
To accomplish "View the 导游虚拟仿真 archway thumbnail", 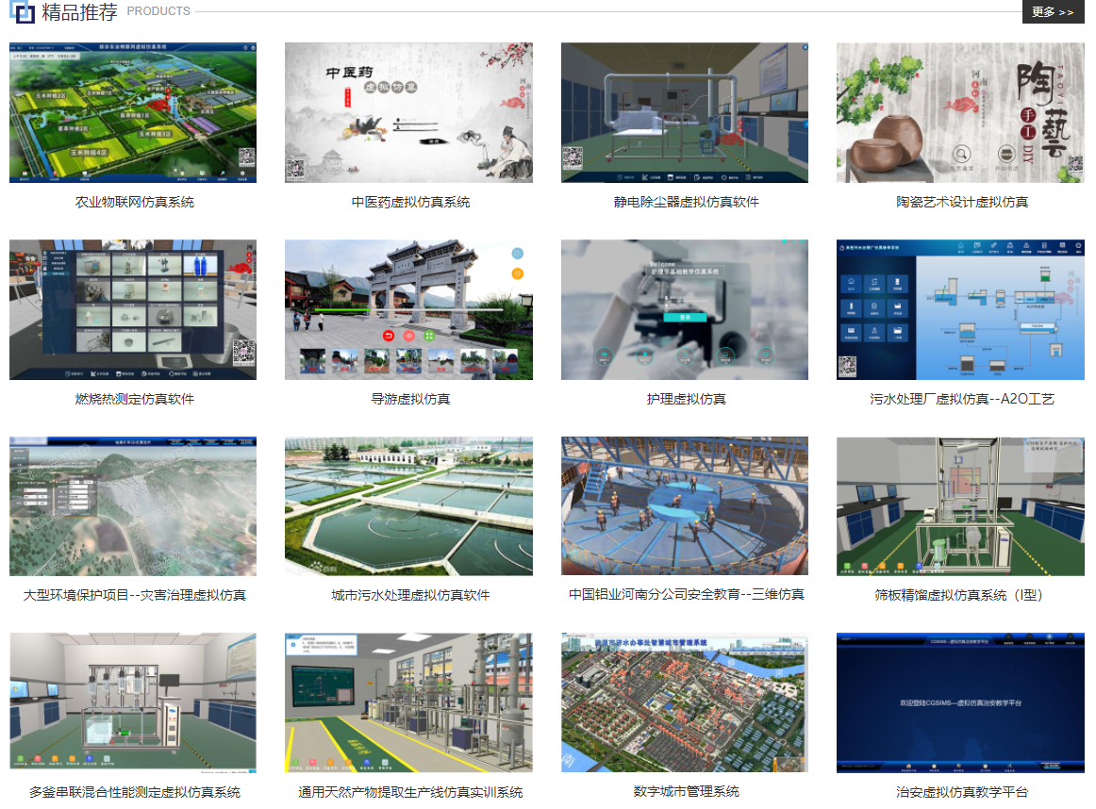I will [x=408, y=309].
